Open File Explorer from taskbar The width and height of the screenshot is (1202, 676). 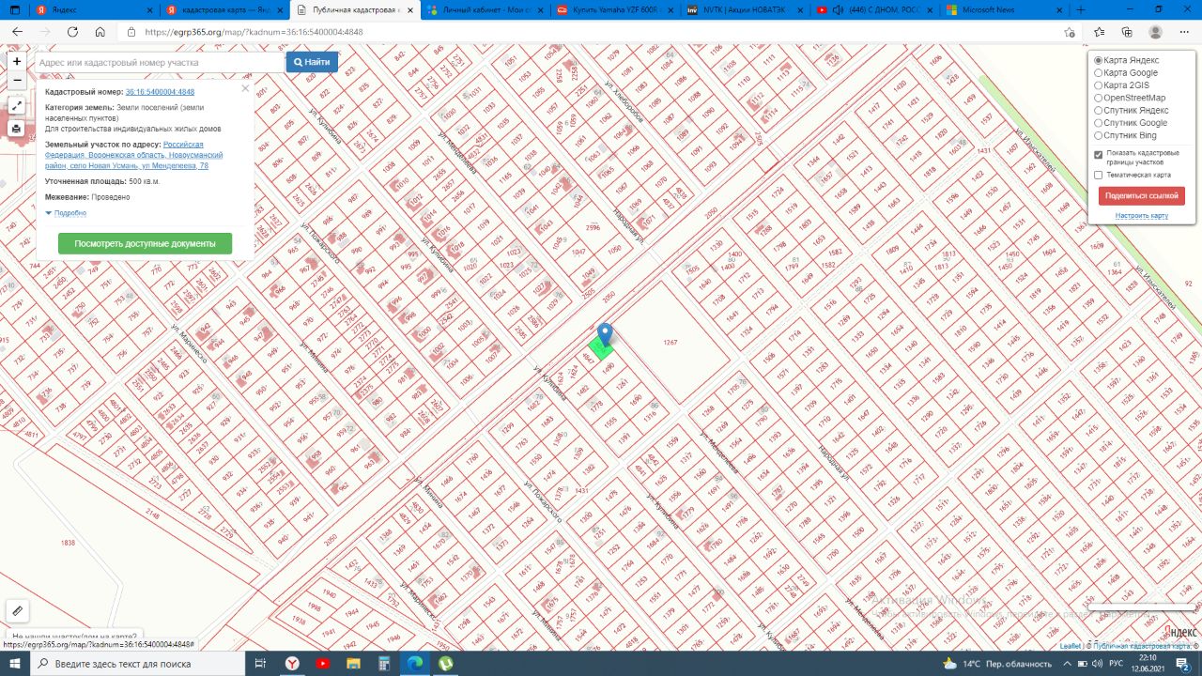[353, 663]
